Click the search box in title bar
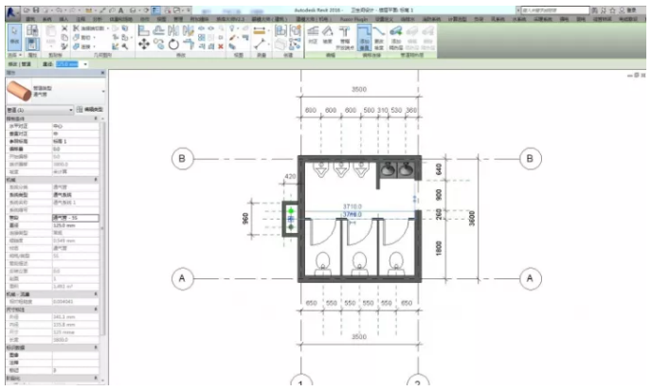The image size is (652, 391). click(x=555, y=10)
